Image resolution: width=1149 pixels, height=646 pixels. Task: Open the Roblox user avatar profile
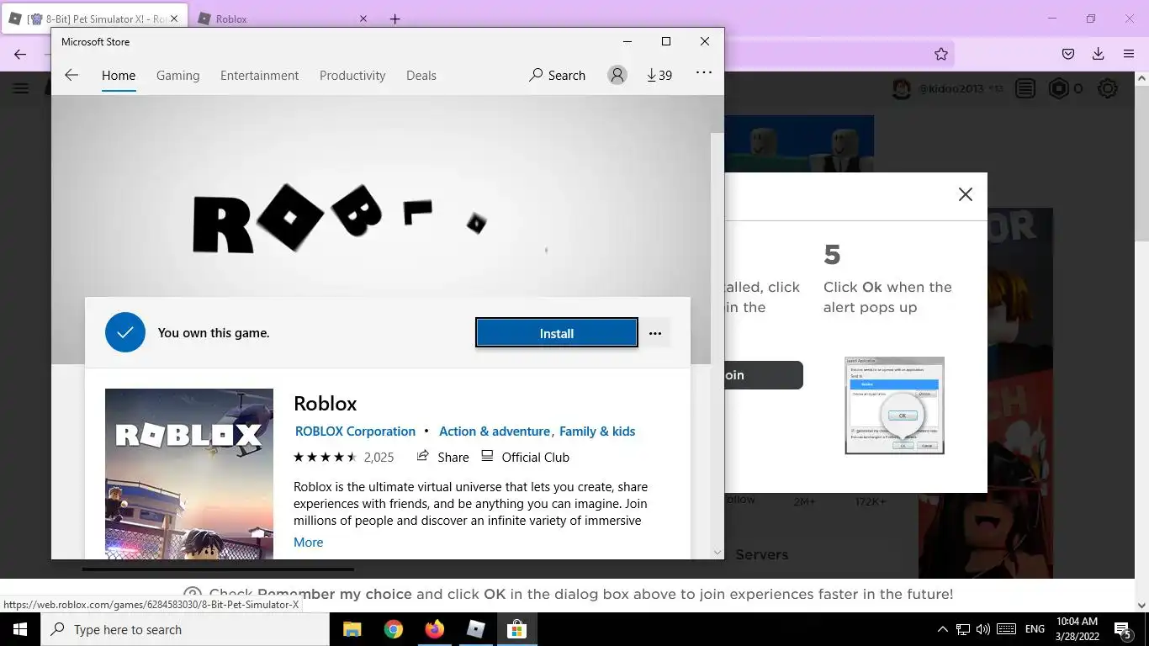(902, 88)
